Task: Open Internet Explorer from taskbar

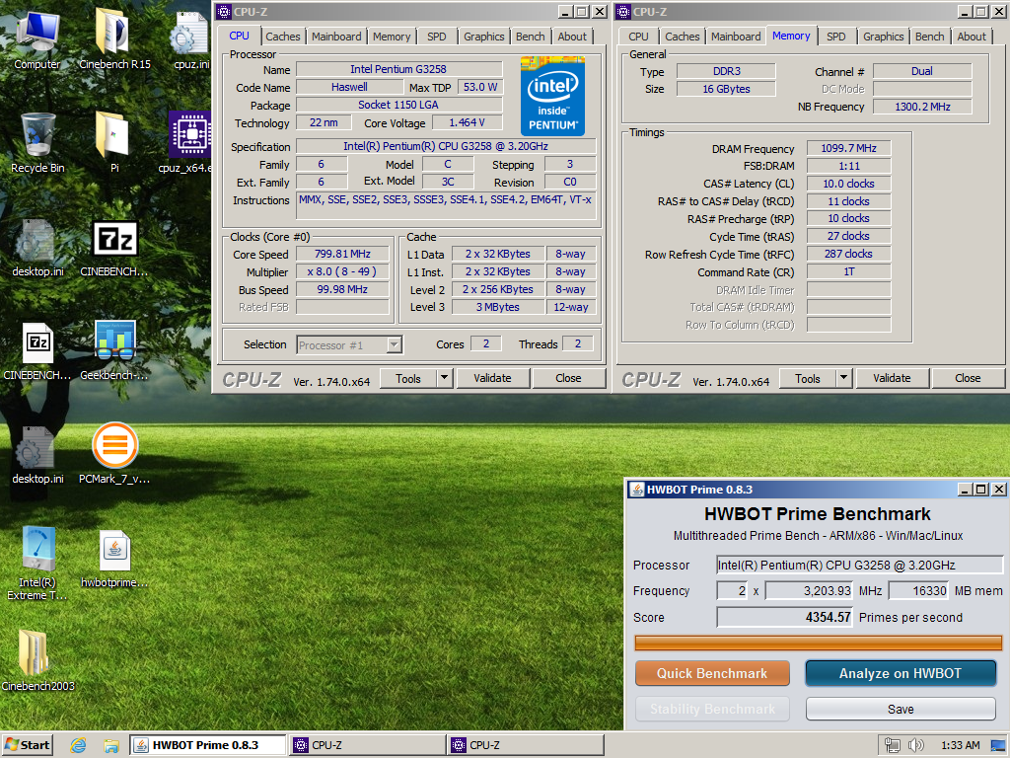Action: pyautogui.click(x=78, y=745)
